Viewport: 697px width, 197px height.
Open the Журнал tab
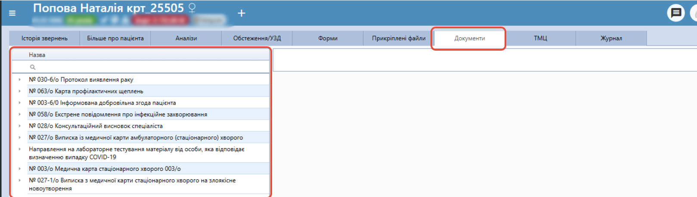click(611, 38)
